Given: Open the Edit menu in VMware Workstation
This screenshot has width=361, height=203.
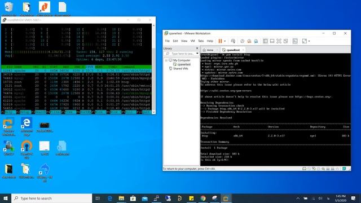Looking at the screenshot, I should (175, 41).
